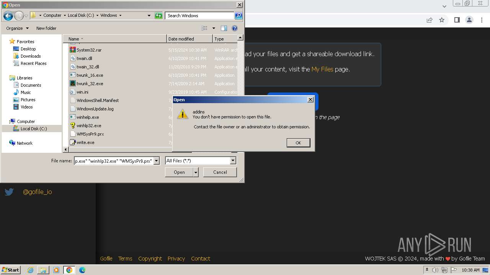490x275 pixels.
Task: Select Music library
Action: tap(26, 92)
